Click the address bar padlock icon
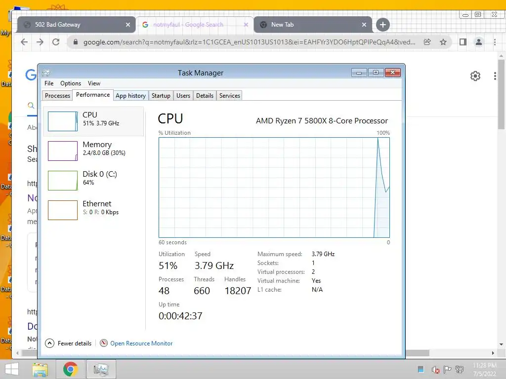 coord(76,42)
